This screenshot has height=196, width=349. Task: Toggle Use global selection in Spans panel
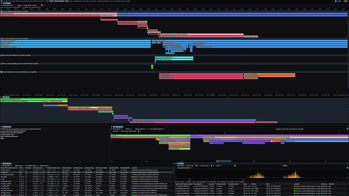(x=184, y=168)
